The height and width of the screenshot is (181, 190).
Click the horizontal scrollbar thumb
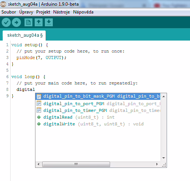pyautogui.click(x=76, y=164)
